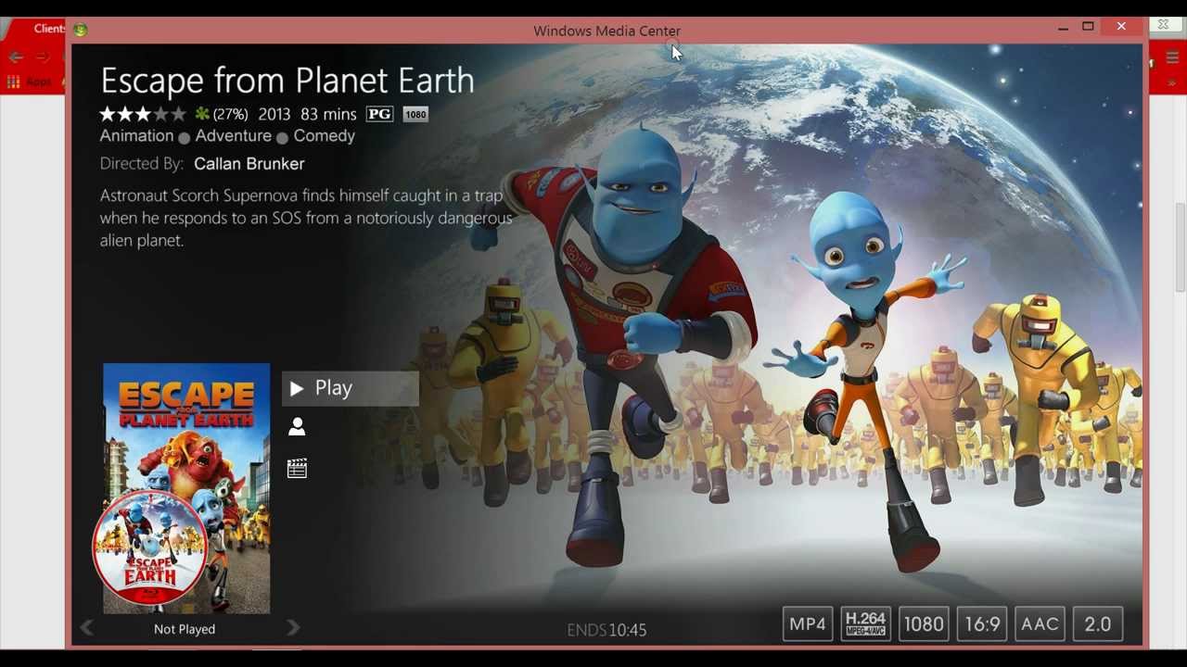Viewport: 1187px width, 667px height.
Task: Click the H.264 codec badge
Action: (x=865, y=624)
